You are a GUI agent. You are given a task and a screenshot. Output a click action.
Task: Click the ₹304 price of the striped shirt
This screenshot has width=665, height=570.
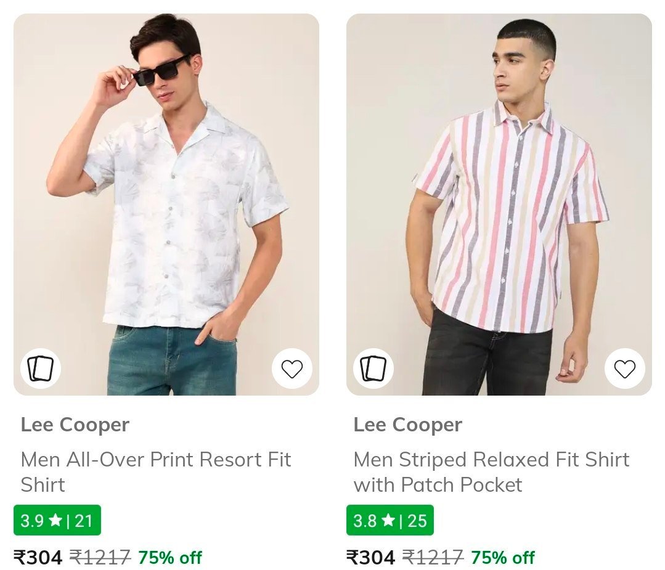371,558
